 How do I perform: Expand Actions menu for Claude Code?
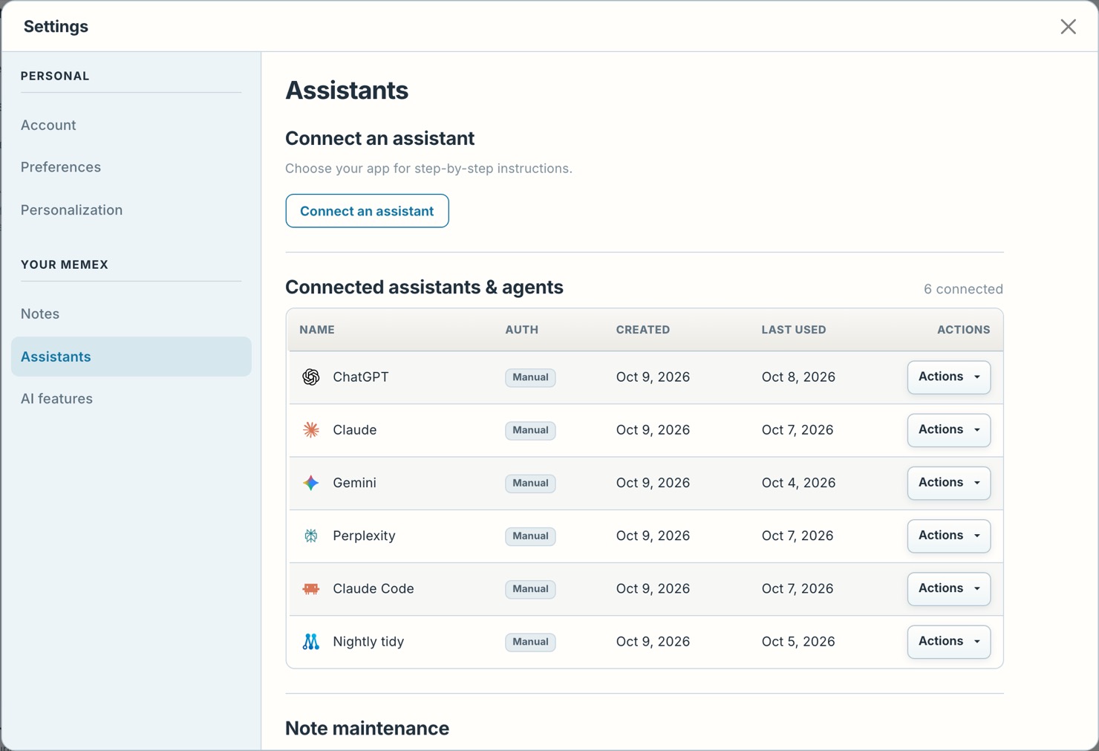point(949,588)
